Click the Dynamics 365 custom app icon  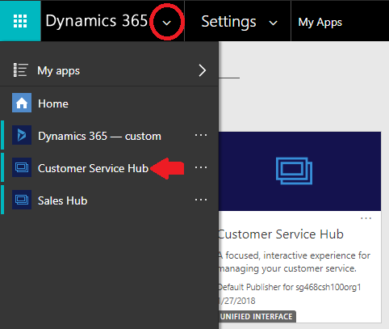click(x=22, y=135)
